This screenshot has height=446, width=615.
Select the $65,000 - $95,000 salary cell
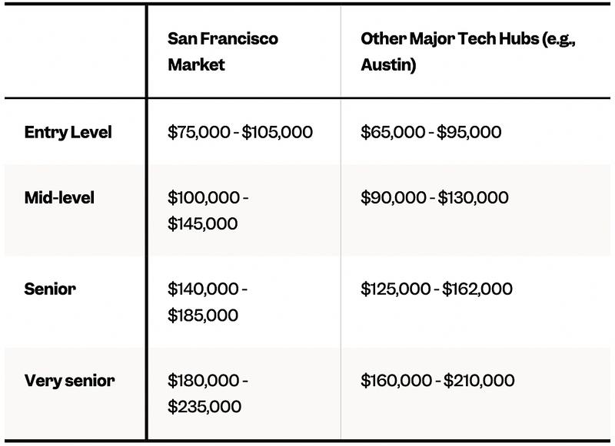click(x=430, y=132)
